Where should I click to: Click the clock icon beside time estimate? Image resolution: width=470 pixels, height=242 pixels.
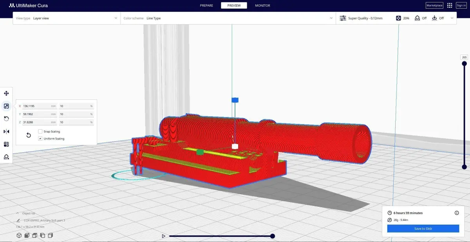pyautogui.click(x=389, y=213)
